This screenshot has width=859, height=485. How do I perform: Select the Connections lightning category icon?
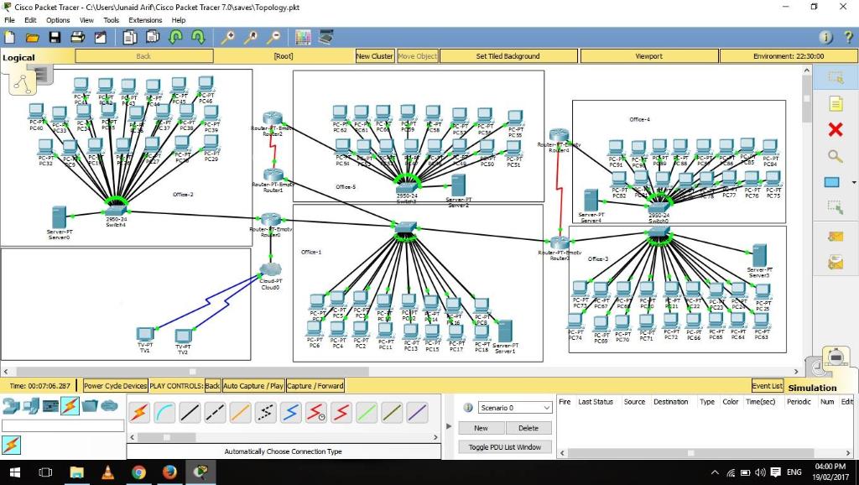point(70,406)
